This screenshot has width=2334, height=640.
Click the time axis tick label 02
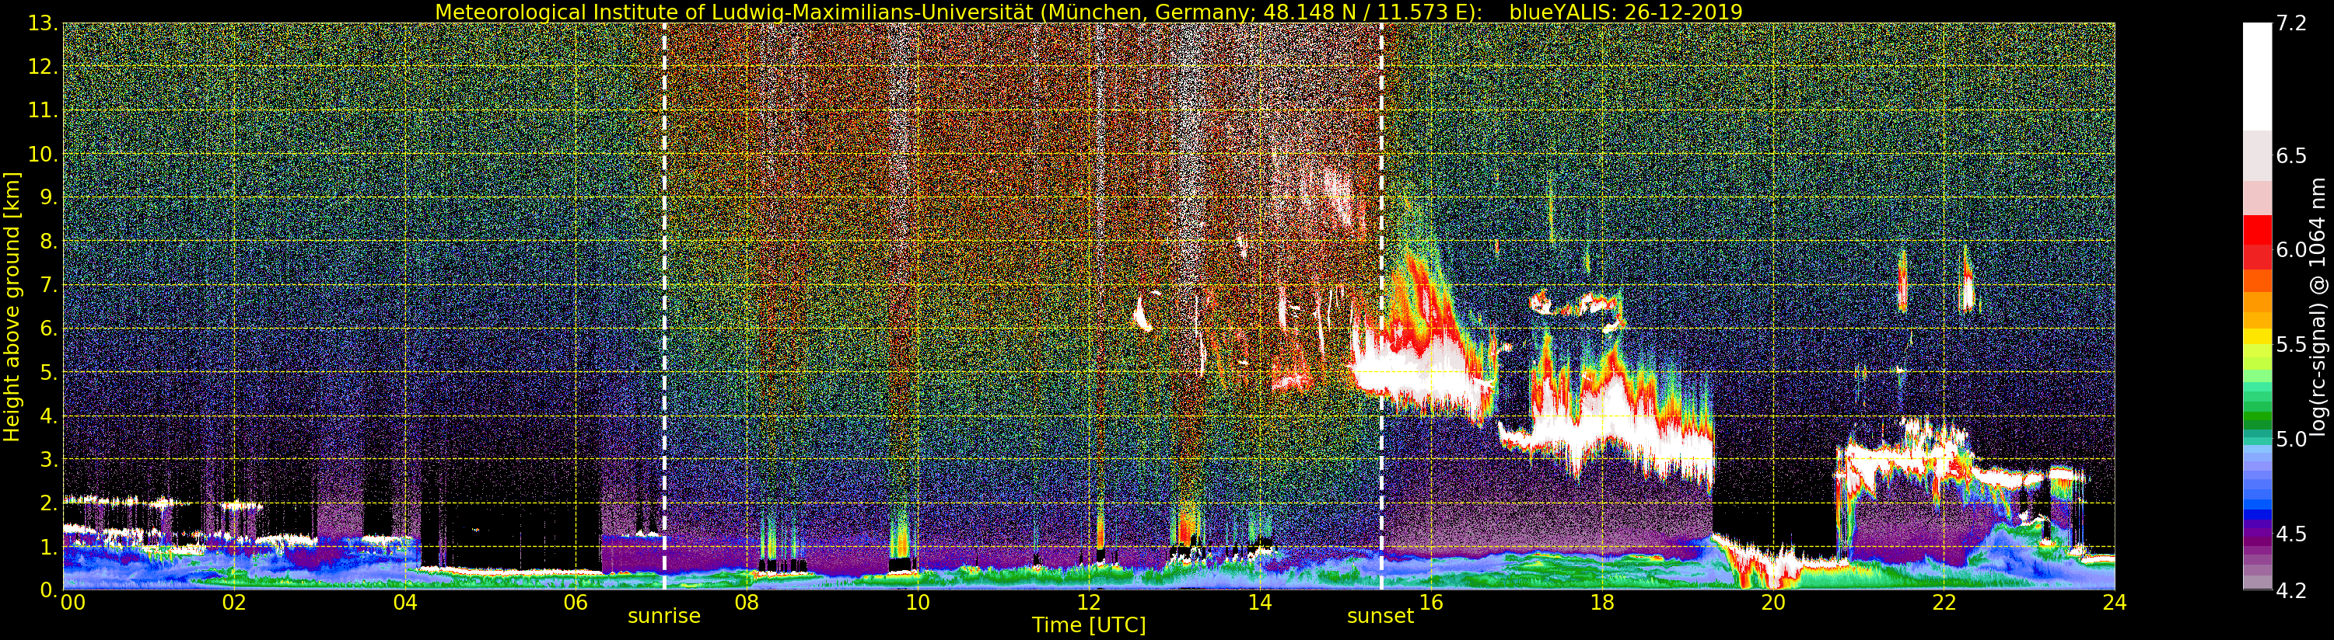pyautogui.click(x=234, y=602)
